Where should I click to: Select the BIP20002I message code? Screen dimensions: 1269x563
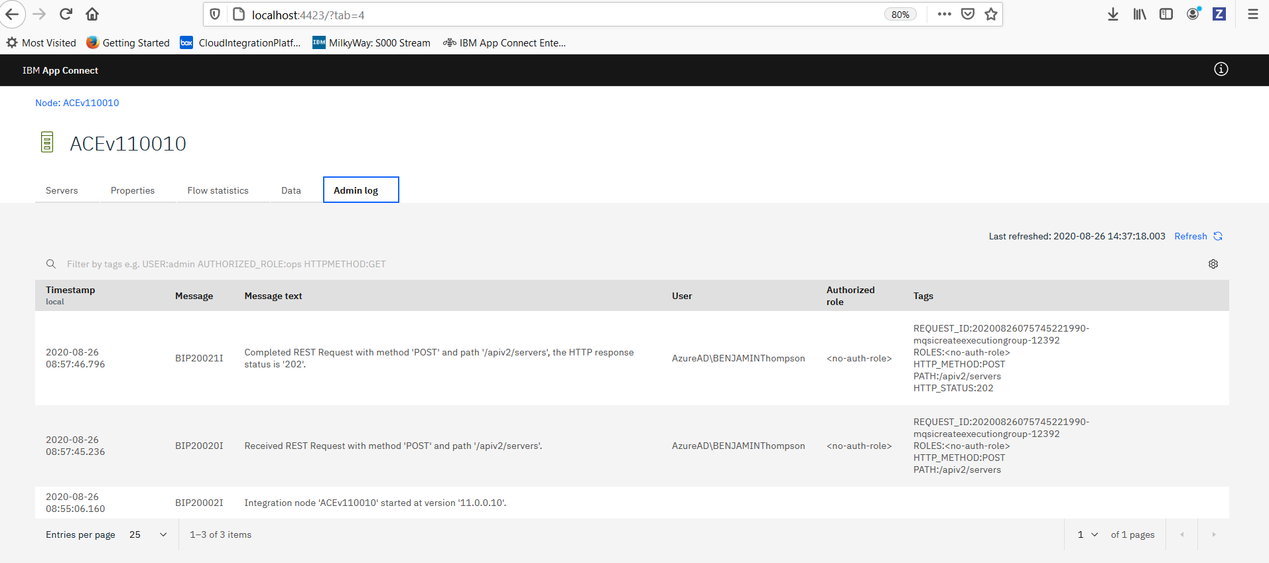199,503
